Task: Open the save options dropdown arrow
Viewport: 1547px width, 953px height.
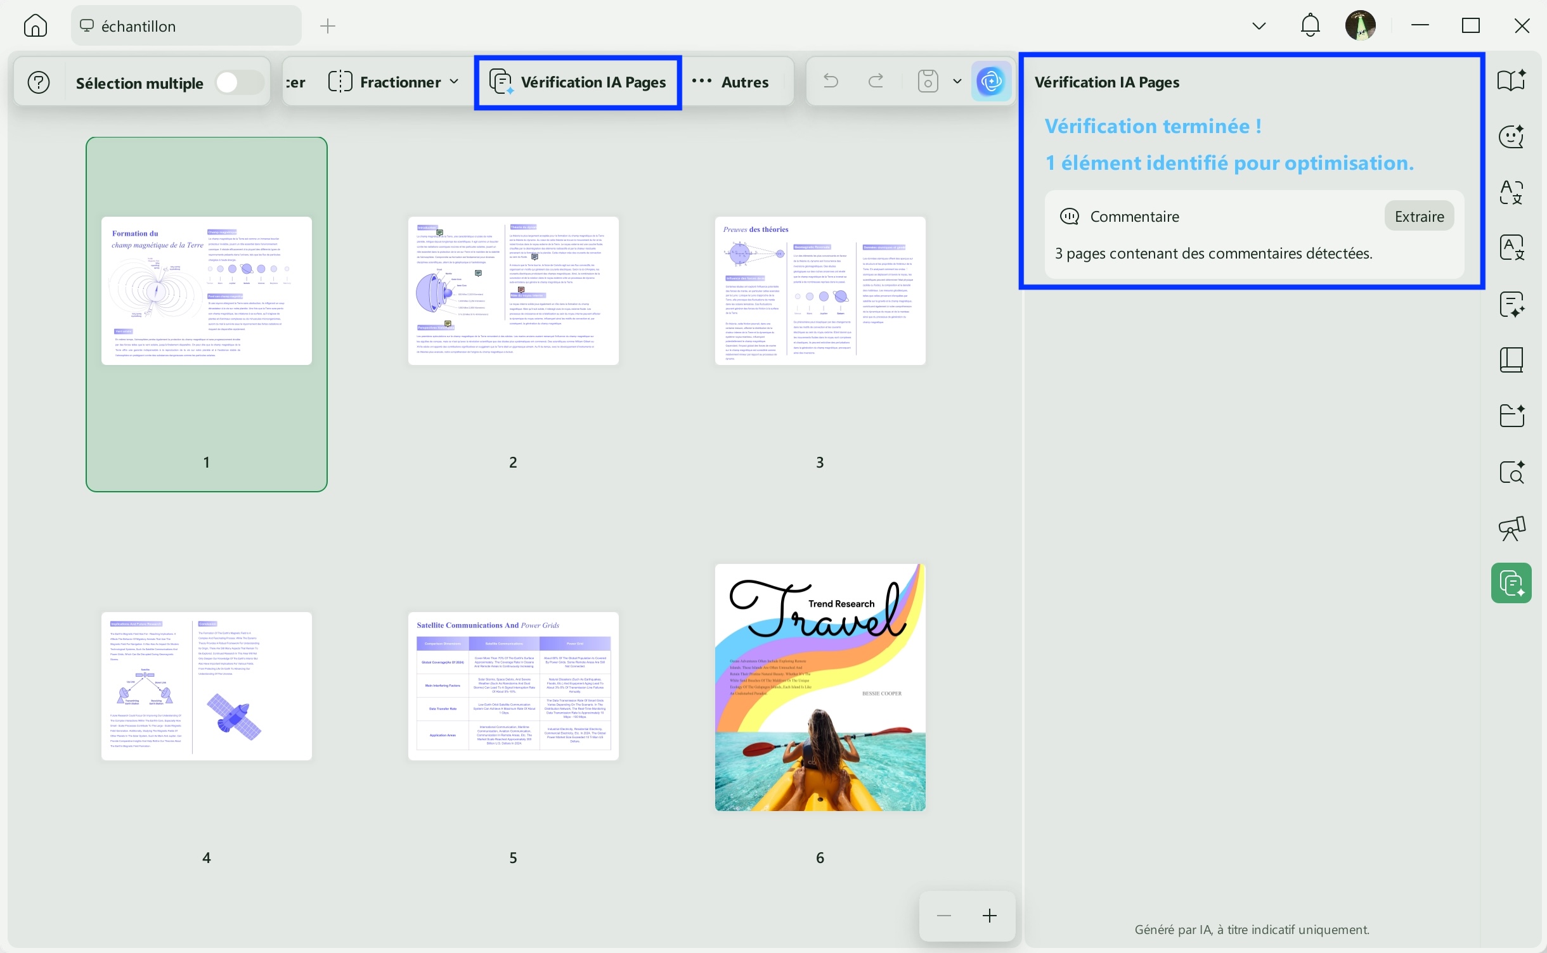Action: [957, 81]
